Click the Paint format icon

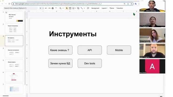tap(56, 8)
